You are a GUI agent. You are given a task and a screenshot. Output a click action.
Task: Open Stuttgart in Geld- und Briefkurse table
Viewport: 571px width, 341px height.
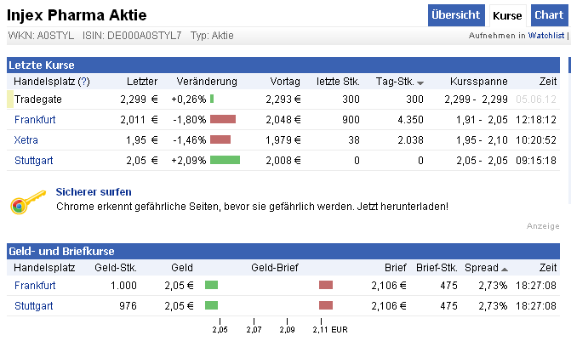(33, 305)
